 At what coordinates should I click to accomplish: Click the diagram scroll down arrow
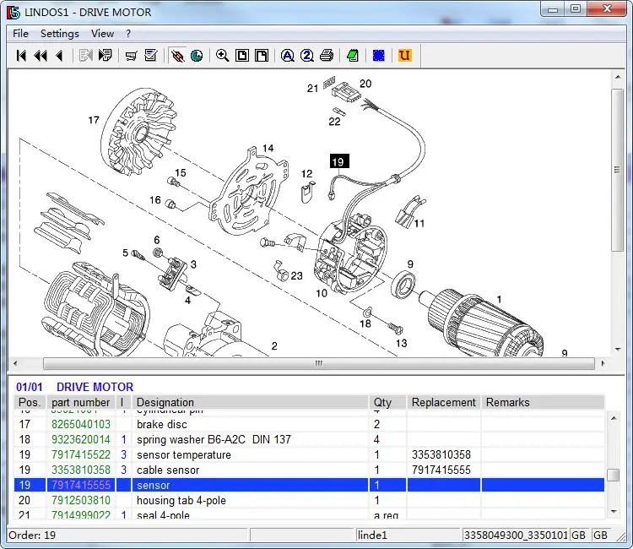(618, 350)
